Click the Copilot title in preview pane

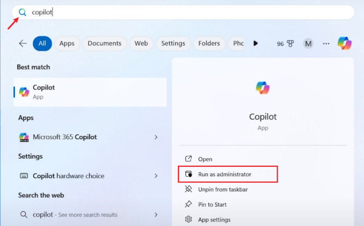(x=263, y=117)
